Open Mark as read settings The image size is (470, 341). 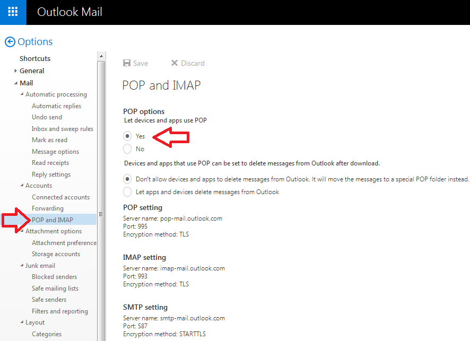point(50,140)
